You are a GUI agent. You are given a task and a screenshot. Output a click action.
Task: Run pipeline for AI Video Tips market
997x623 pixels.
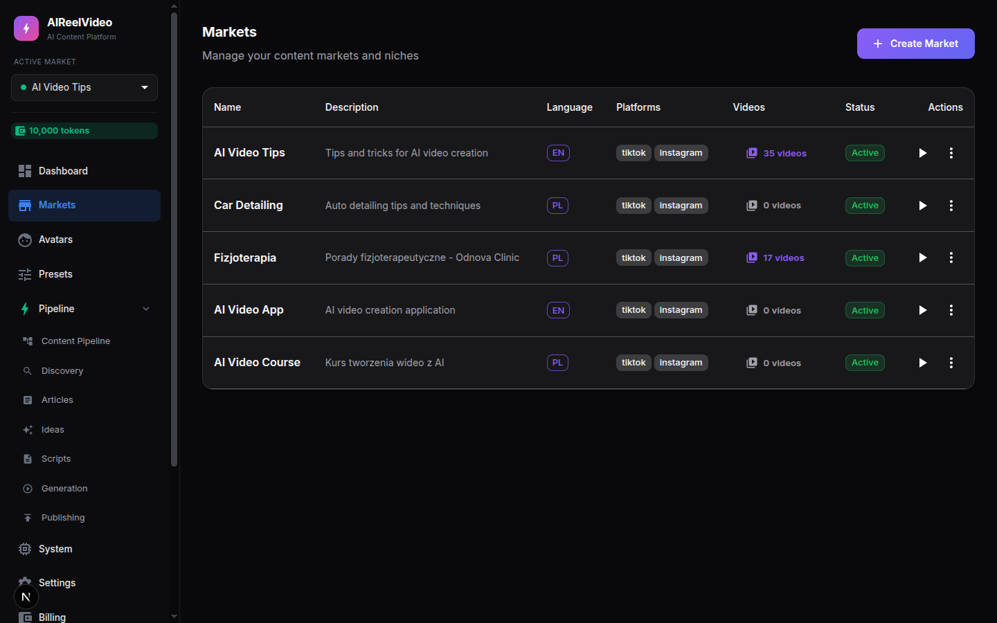tap(923, 153)
